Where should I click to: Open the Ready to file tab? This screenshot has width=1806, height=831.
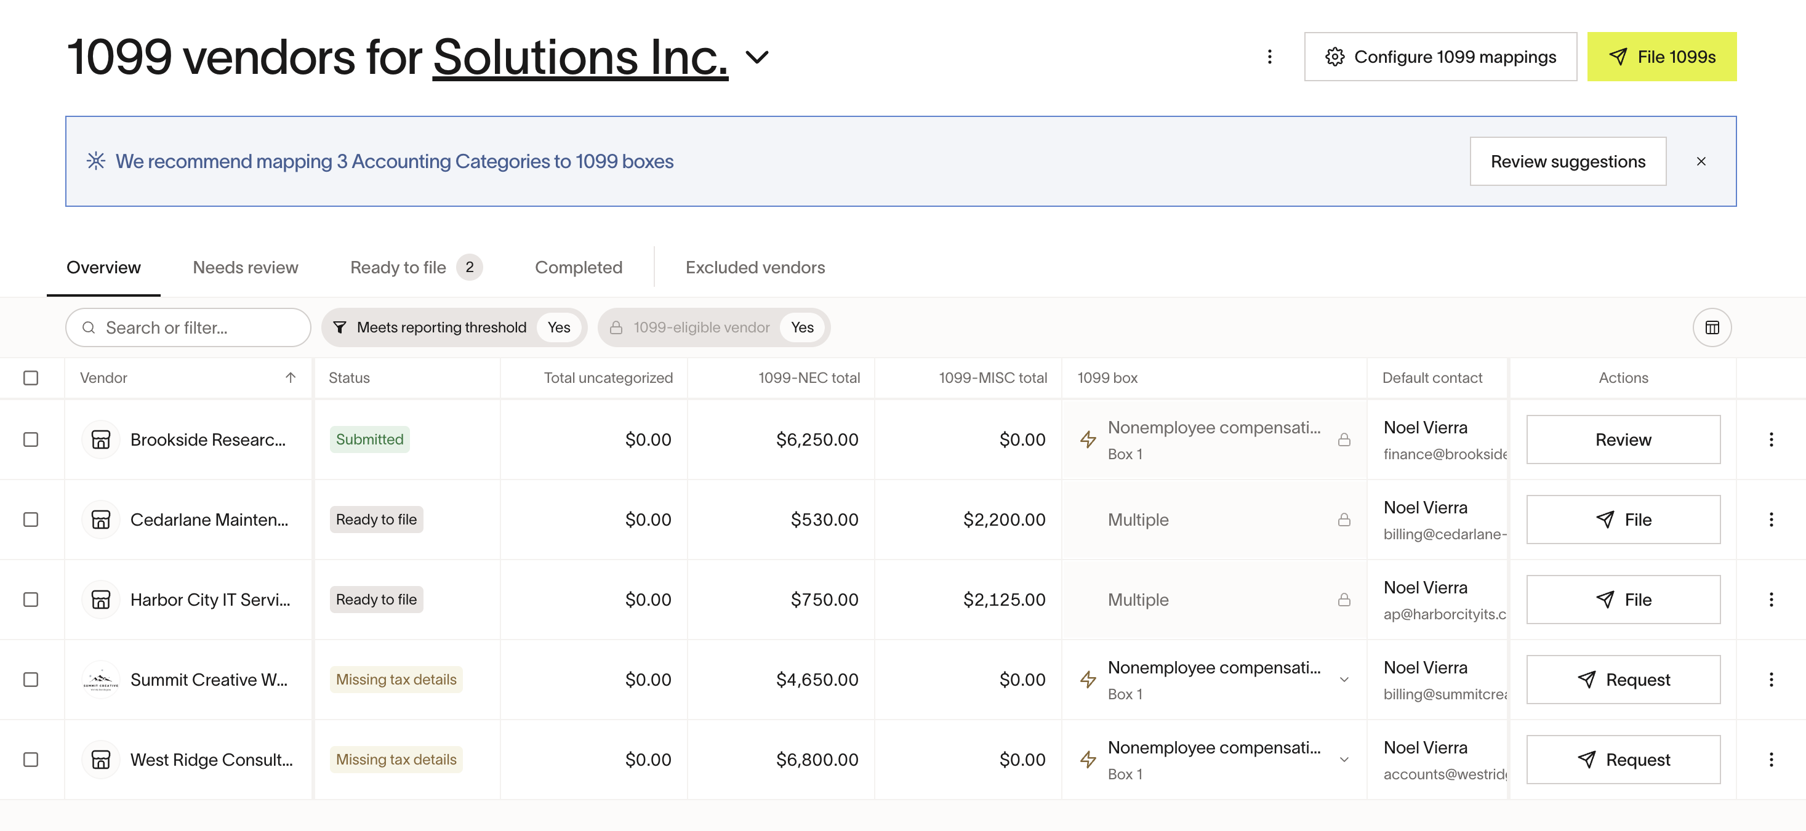[398, 267]
